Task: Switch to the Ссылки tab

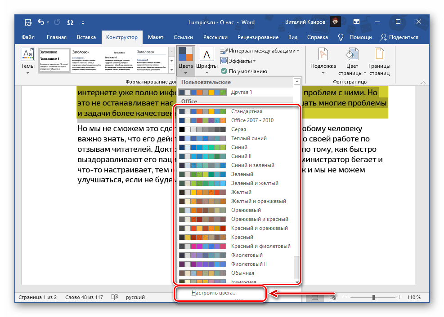Action: 183,37
